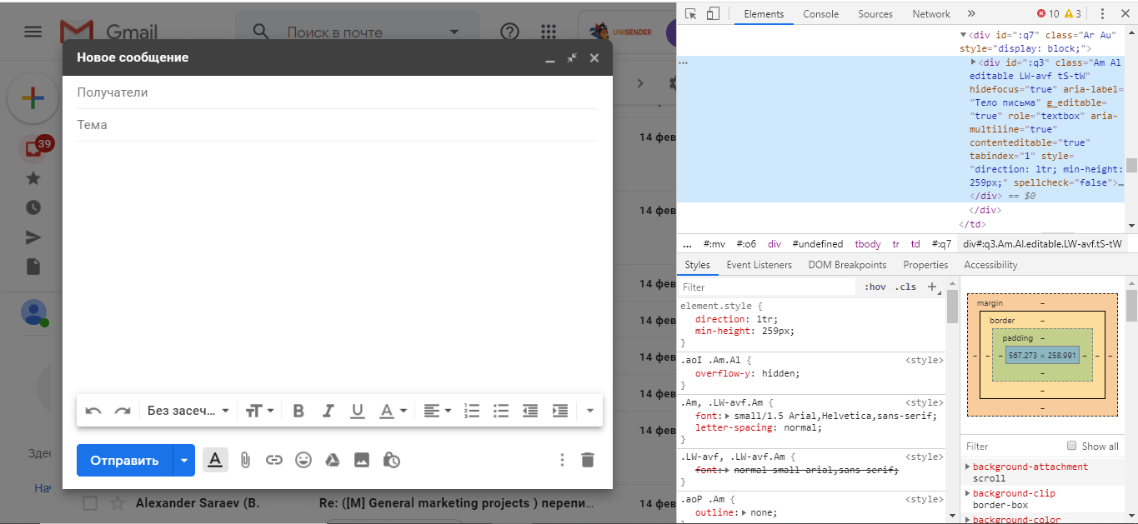Show more DevTools tabs chevron
This screenshot has height=524, width=1138.
pos(971,13)
